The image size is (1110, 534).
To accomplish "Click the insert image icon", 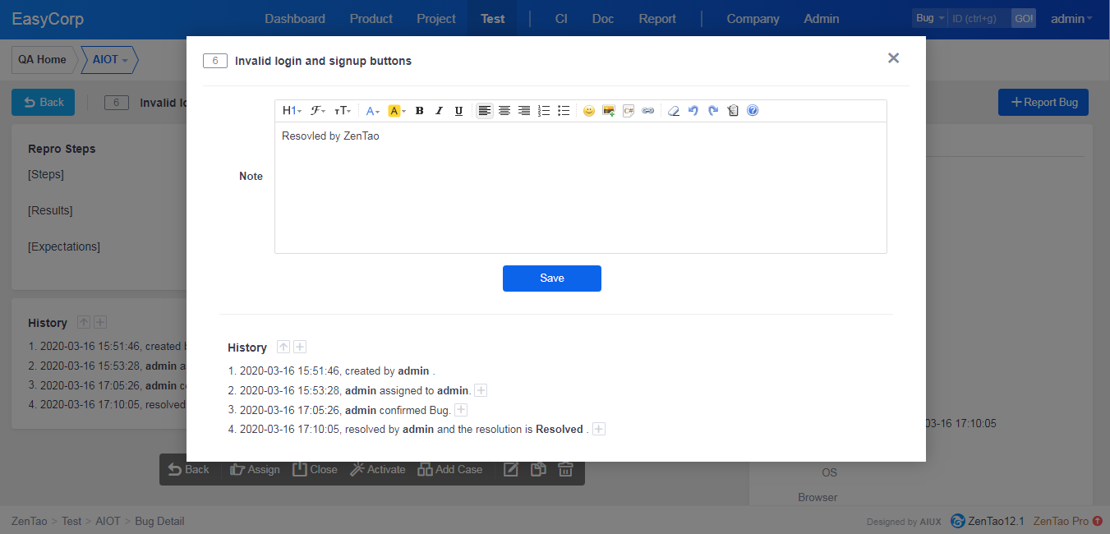I will (609, 111).
